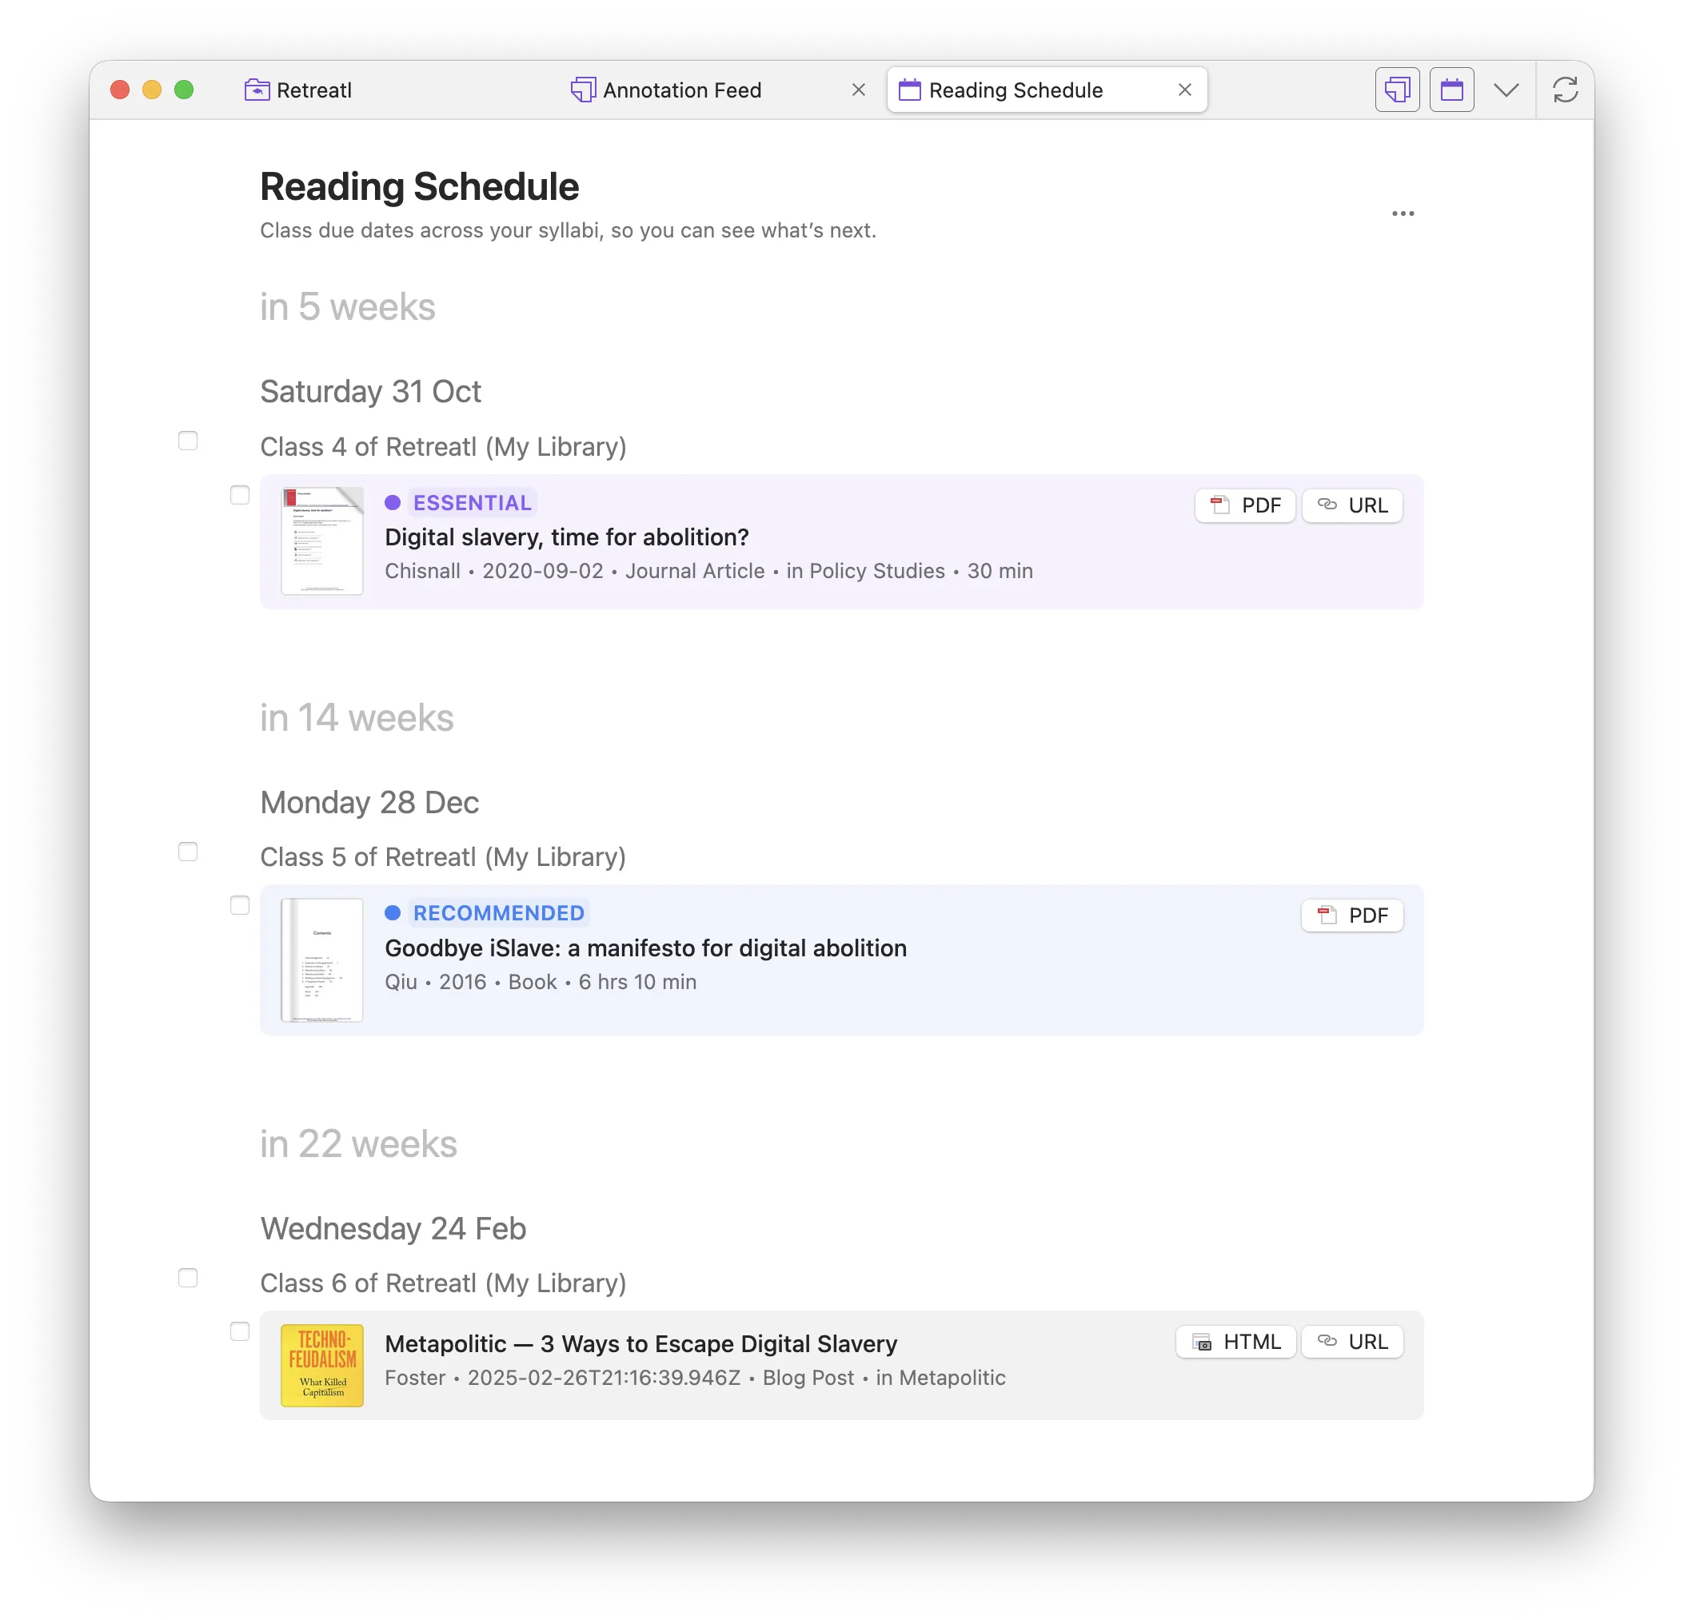Open 'Metapolitic — 3 Ways to Escape' title
Viewport: 1684px width, 1620px height.
pos(641,1343)
